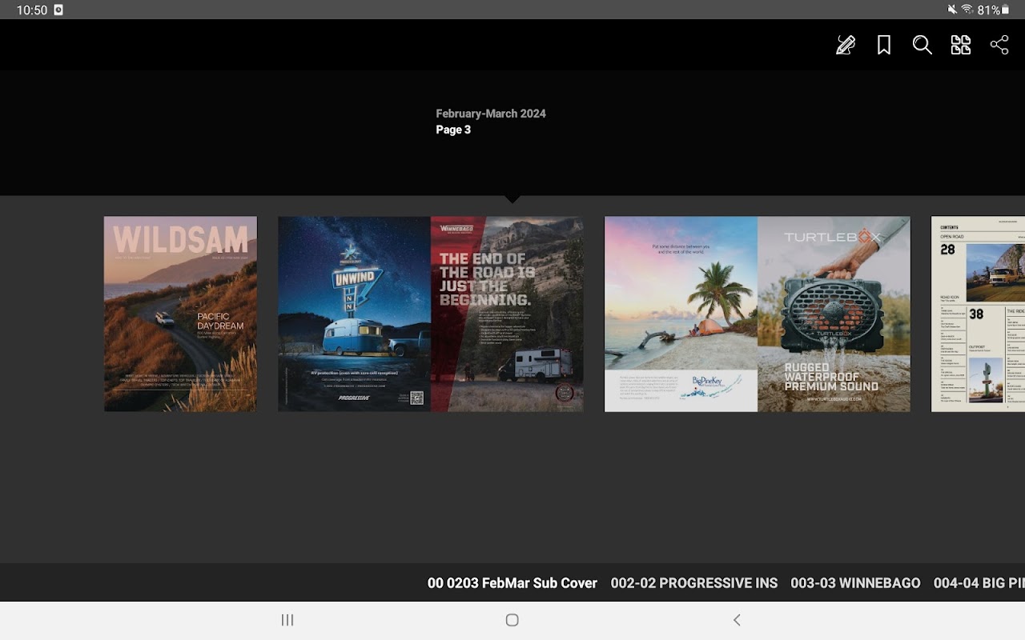The width and height of the screenshot is (1025, 640).
Task: Select the '004-04 BIG PI...' page label
Action: (x=979, y=583)
